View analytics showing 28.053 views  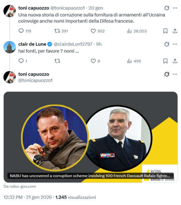[x=129, y=31]
